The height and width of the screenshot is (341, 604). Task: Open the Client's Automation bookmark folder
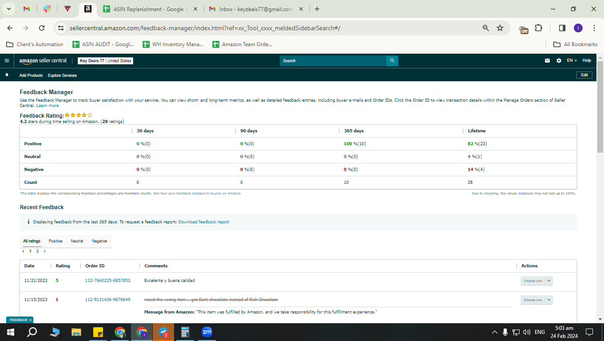pyautogui.click(x=35, y=44)
